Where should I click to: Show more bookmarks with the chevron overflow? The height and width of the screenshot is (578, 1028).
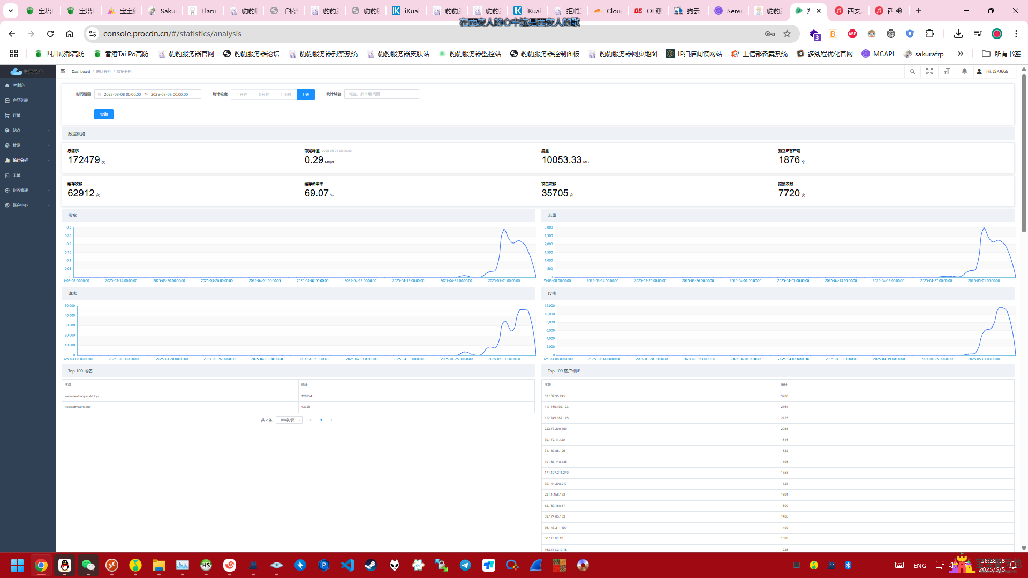coord(961,54)
